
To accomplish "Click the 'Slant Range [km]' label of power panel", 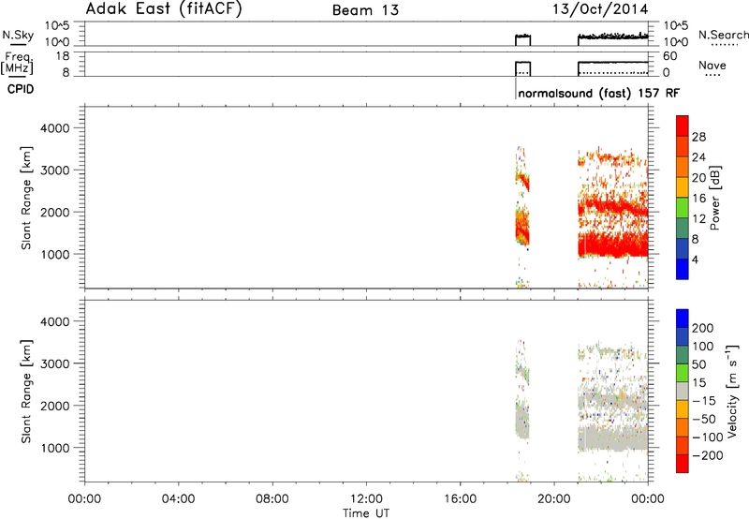I will pos(26,198).
